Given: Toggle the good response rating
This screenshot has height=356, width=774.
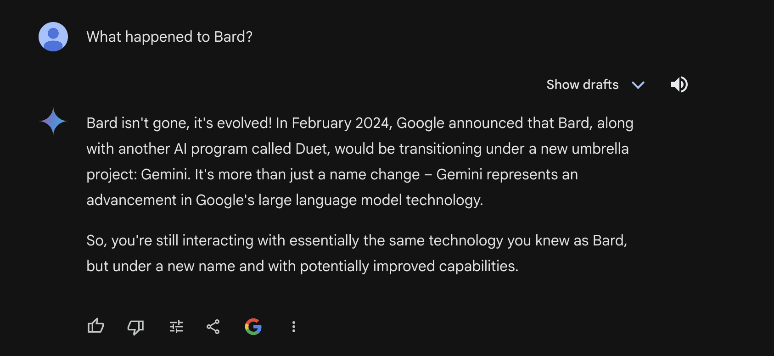Looking at the screenshot, I should [x=95, y=327].
